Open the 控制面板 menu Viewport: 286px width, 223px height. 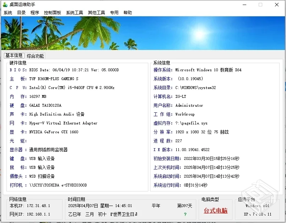[x=53, y=12]
